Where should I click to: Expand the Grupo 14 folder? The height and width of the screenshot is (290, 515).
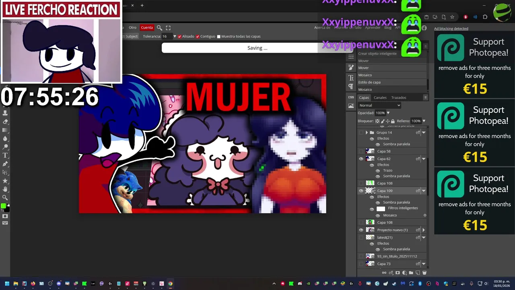click(x=367, y=133)
